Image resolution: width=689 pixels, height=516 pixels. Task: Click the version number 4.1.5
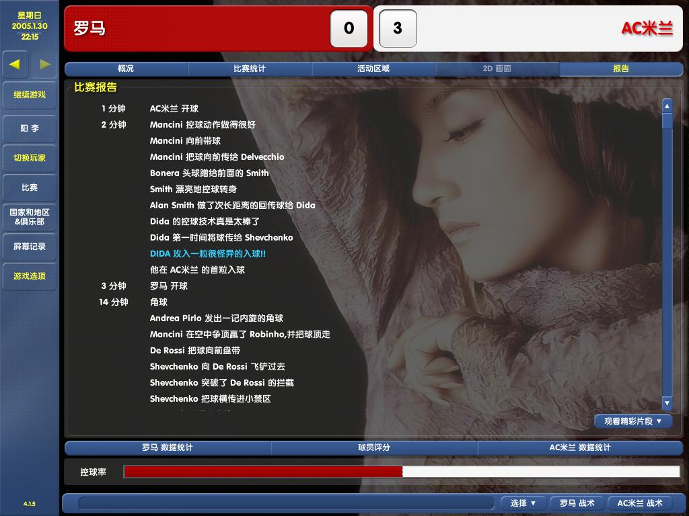coord(30,504)
